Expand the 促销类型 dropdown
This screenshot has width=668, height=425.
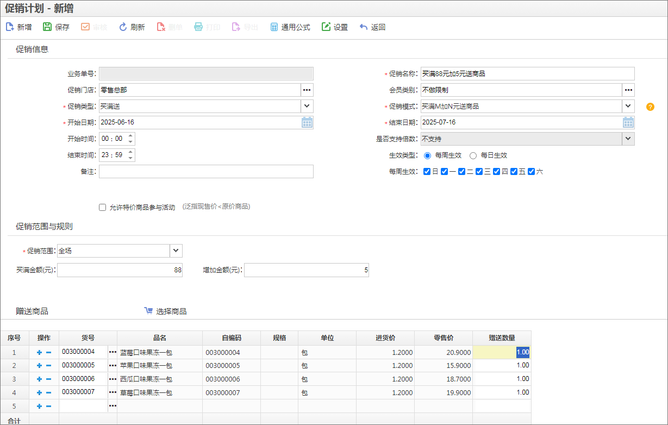click(307, 107)
